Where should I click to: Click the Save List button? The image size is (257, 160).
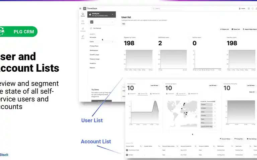[x=236, y=29]
